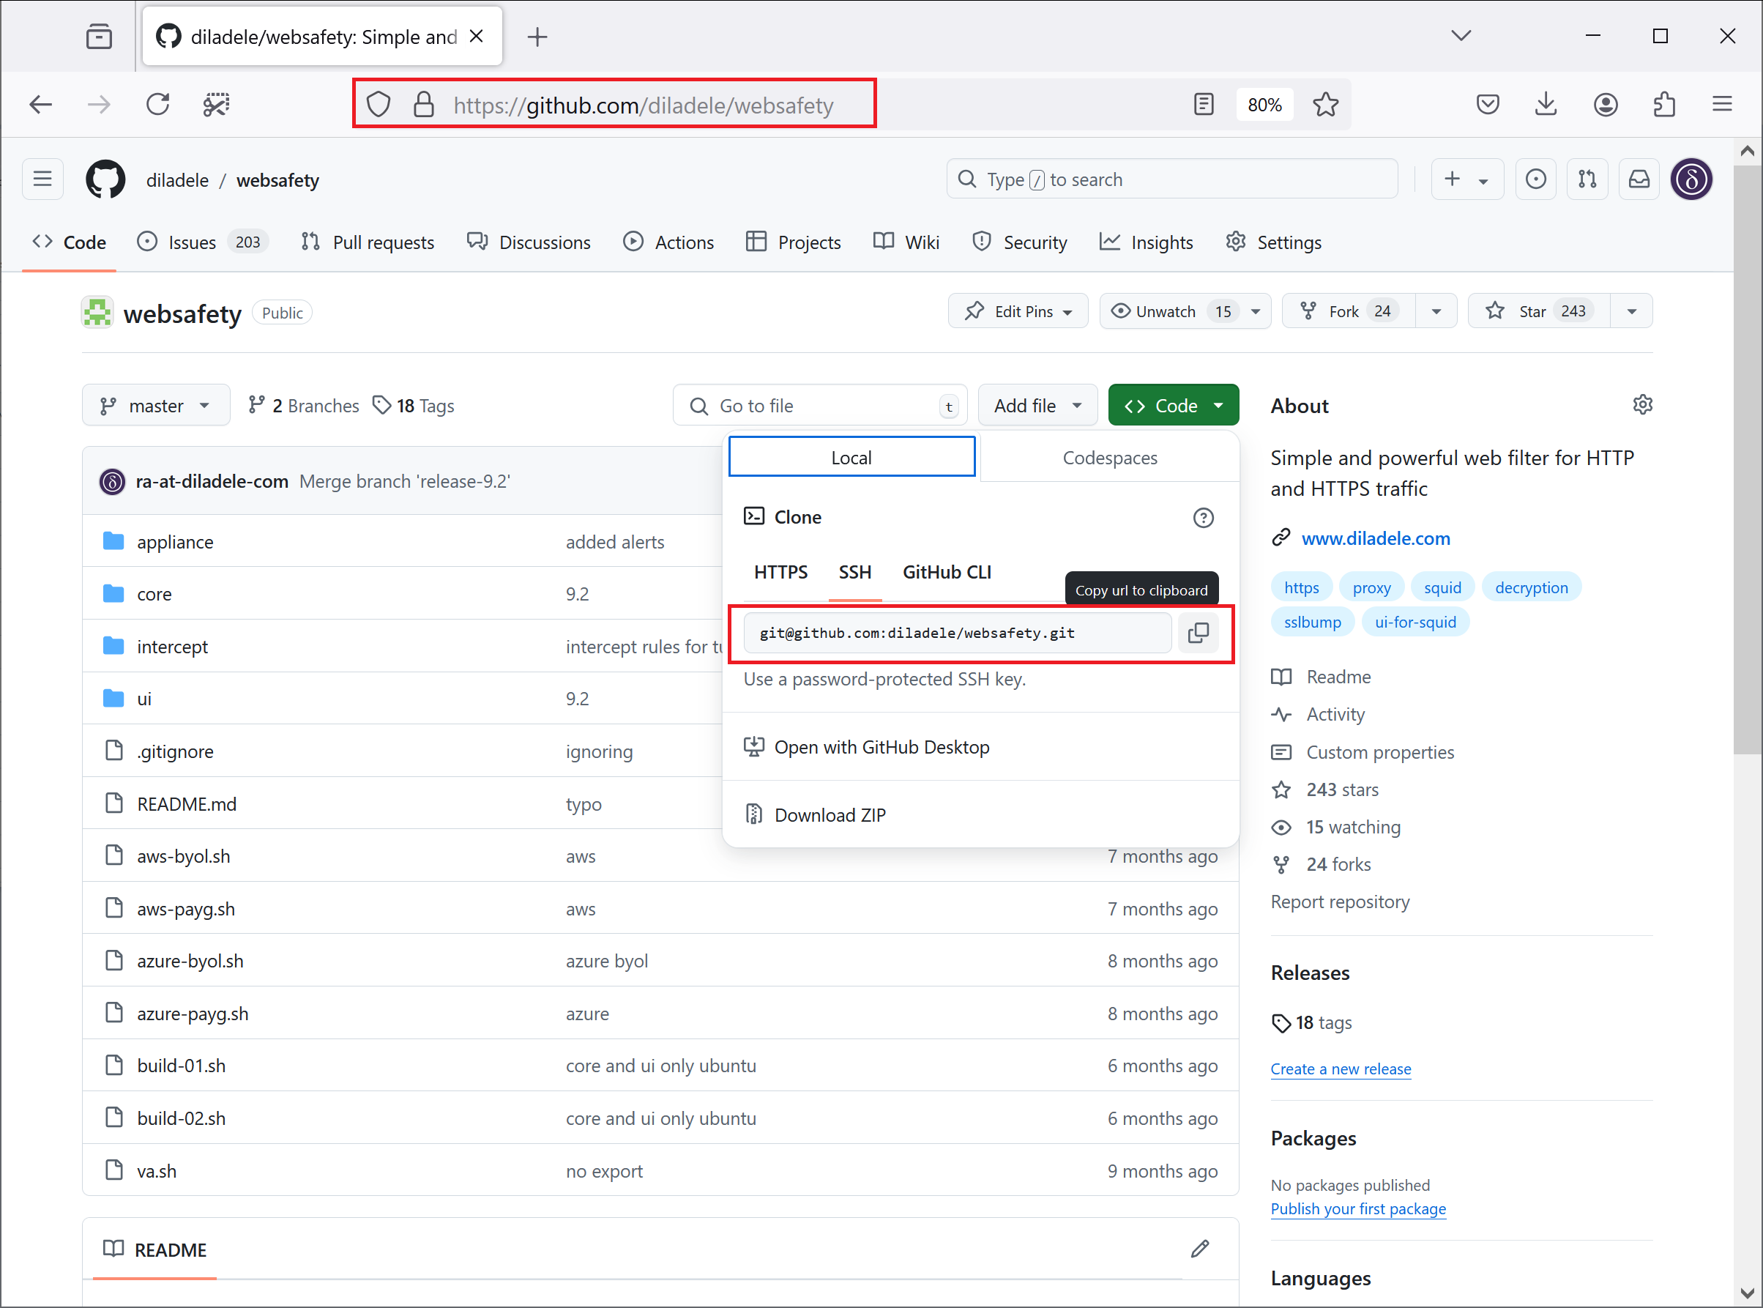This screenshot has width=1763, height=1308.
Task: Open the create new plus dropdown
Action: point(1466,179)
